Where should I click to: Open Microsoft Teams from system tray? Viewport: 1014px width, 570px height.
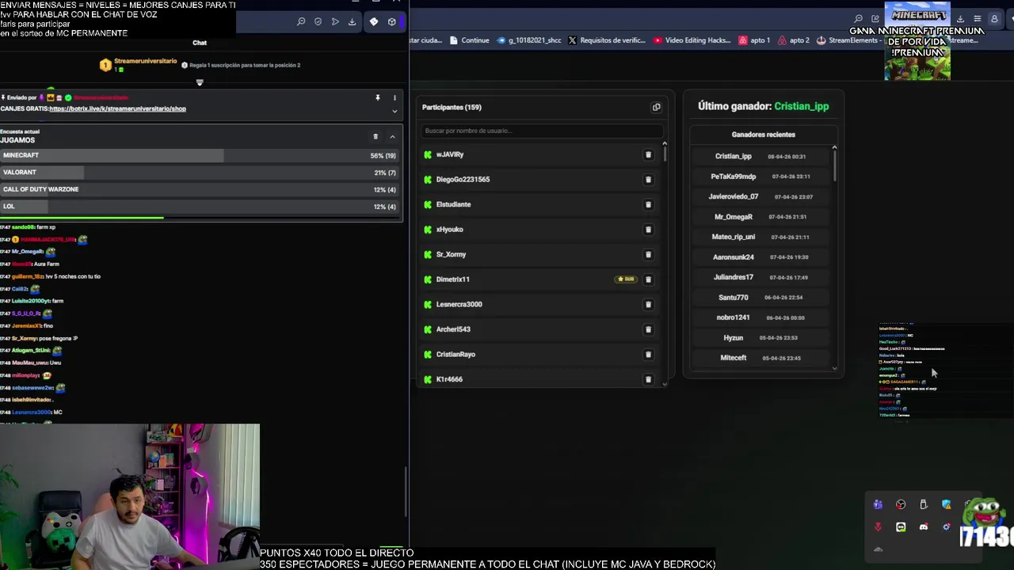(x=878, y=504)
